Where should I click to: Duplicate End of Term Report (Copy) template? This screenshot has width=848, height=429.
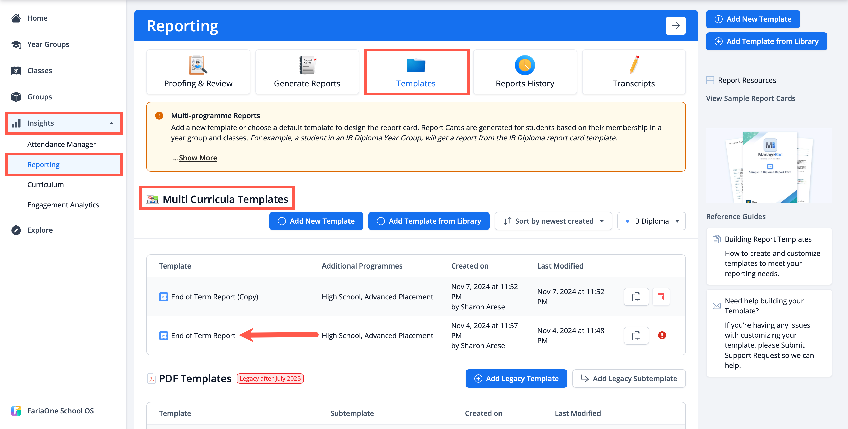636,297
